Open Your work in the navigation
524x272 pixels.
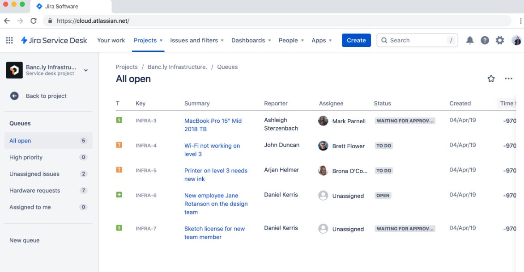(111, 40)
